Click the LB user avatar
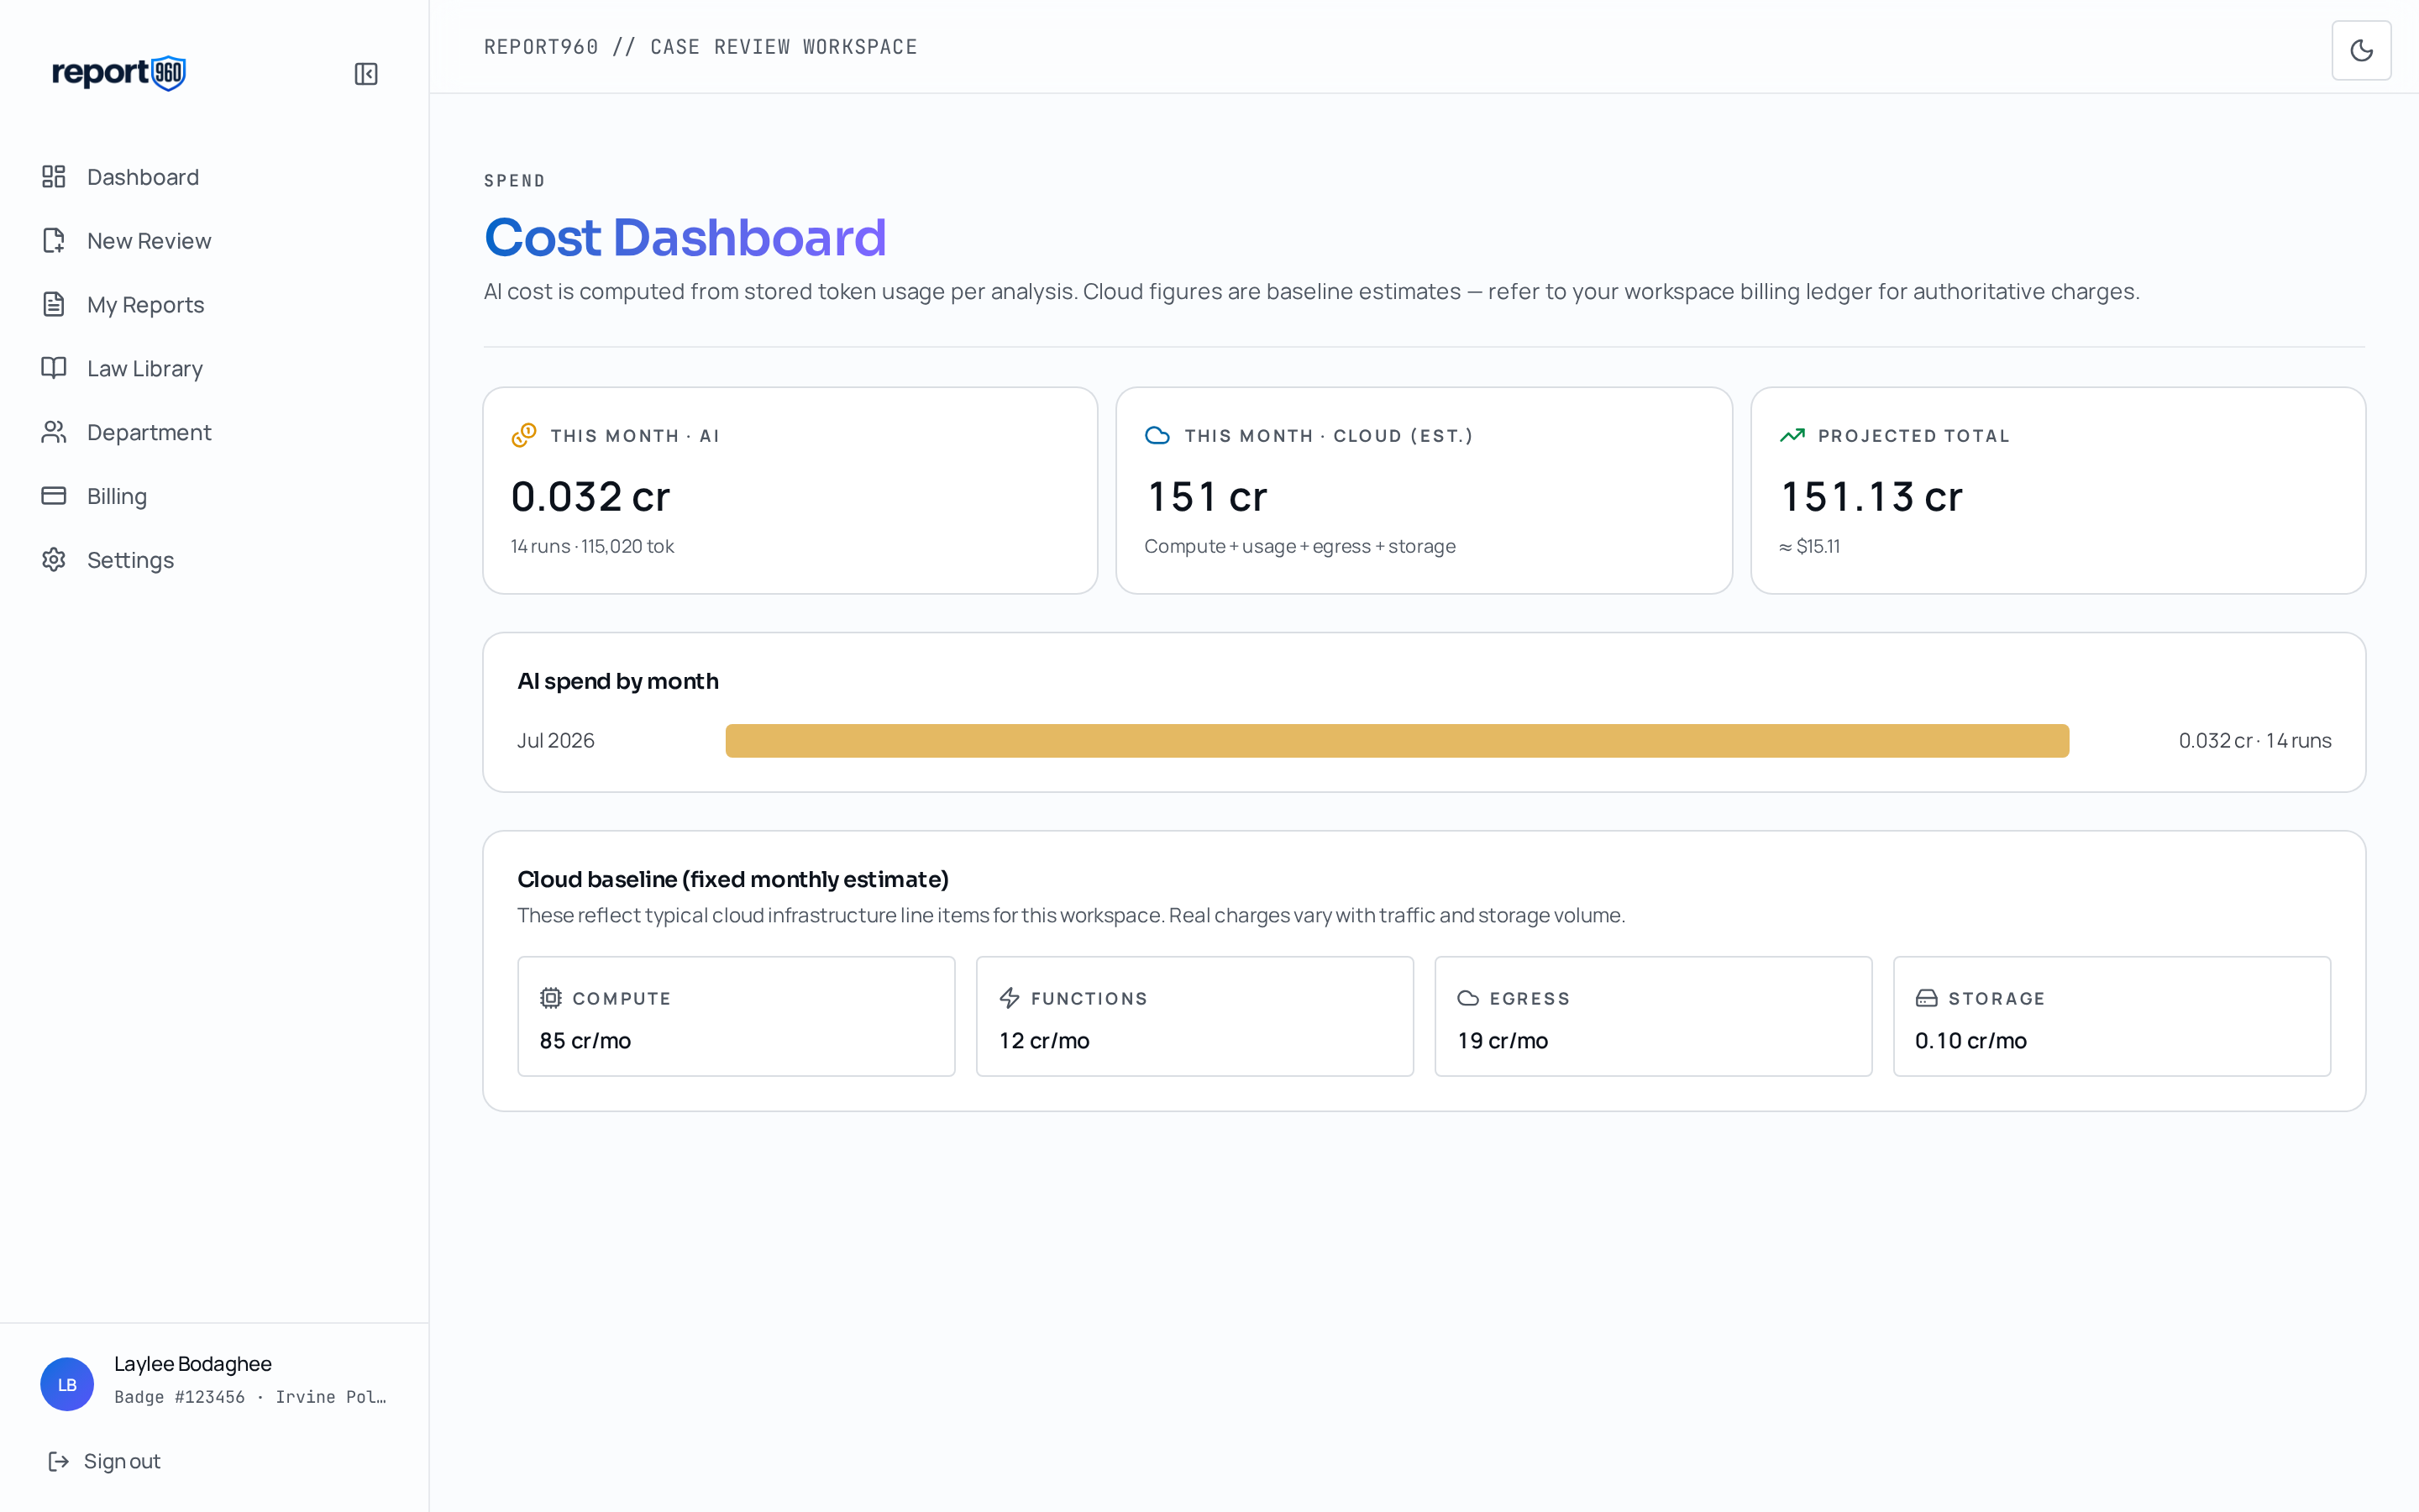The image size is (2419, 1512). (x=67, y=1384)
